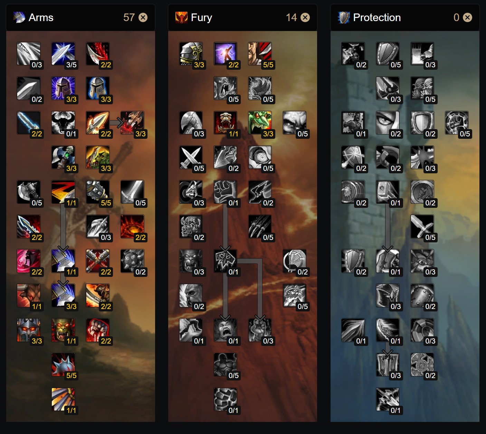Viewport: 486px width, 434px height.
Task: Click the Protection Toughness fist icon at 0/5
Action: tap(457, 123)
